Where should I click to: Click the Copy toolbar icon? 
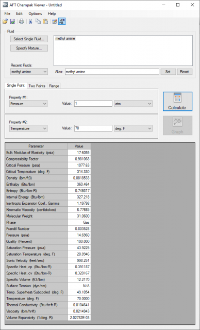[x=38, y=21]
